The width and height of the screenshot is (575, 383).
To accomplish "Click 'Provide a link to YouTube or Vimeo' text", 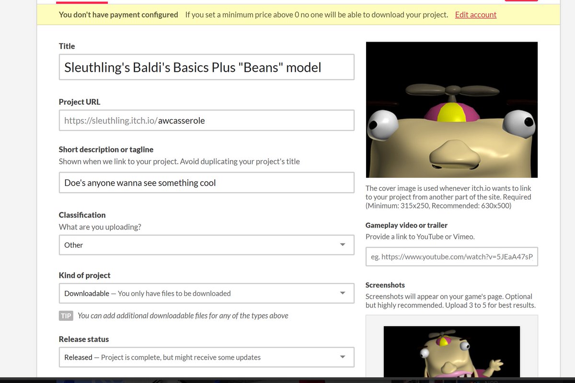I will (x=420, y=236).
